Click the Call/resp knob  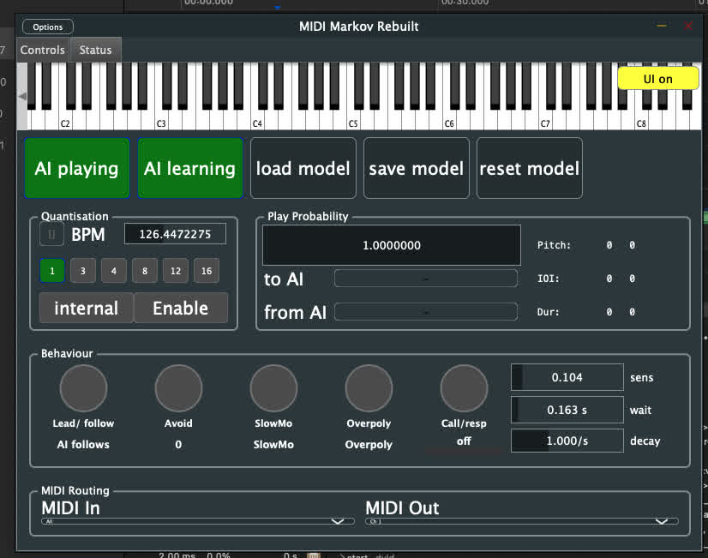(x=464, y=388)
